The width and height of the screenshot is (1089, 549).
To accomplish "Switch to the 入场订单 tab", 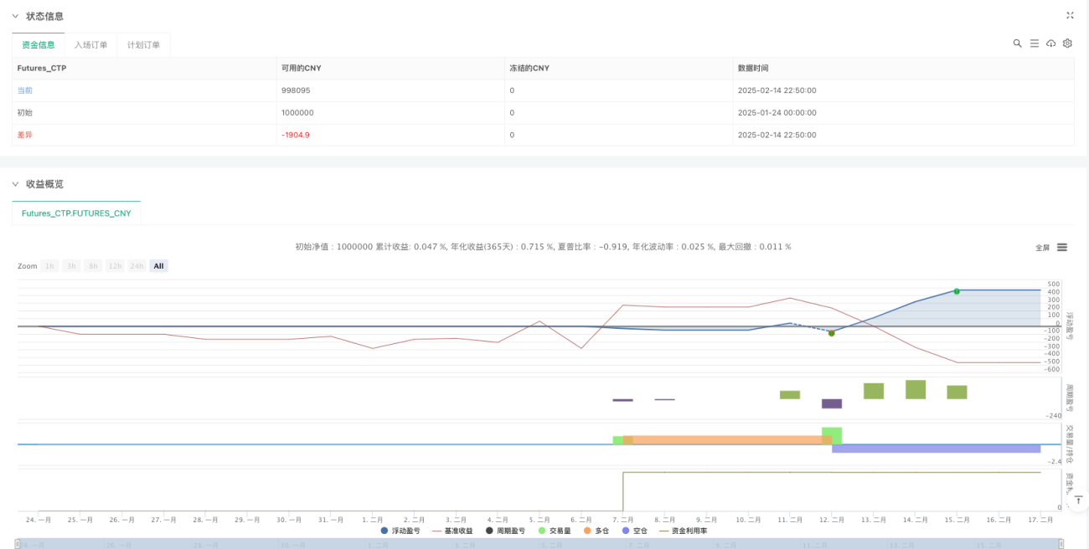I will click(x=90, y=45).
